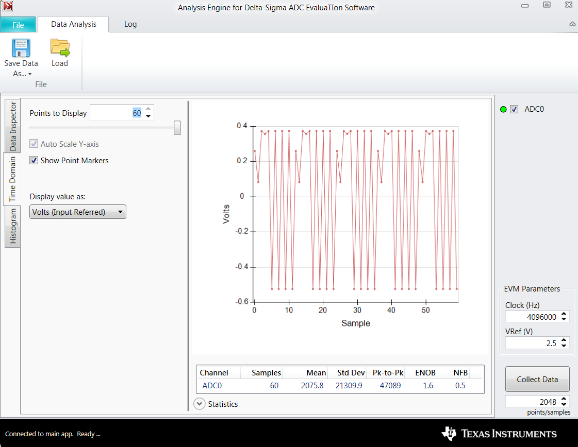Click the Pk-to-Pk value 47089

point(390,386)
